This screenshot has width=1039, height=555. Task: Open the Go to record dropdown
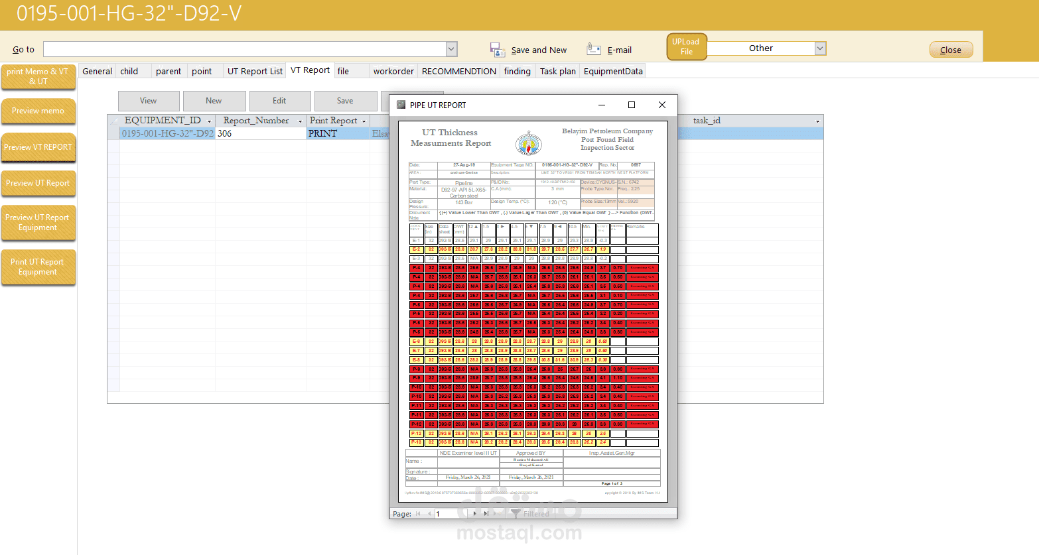pyautogui.click(x=451, y=48)
